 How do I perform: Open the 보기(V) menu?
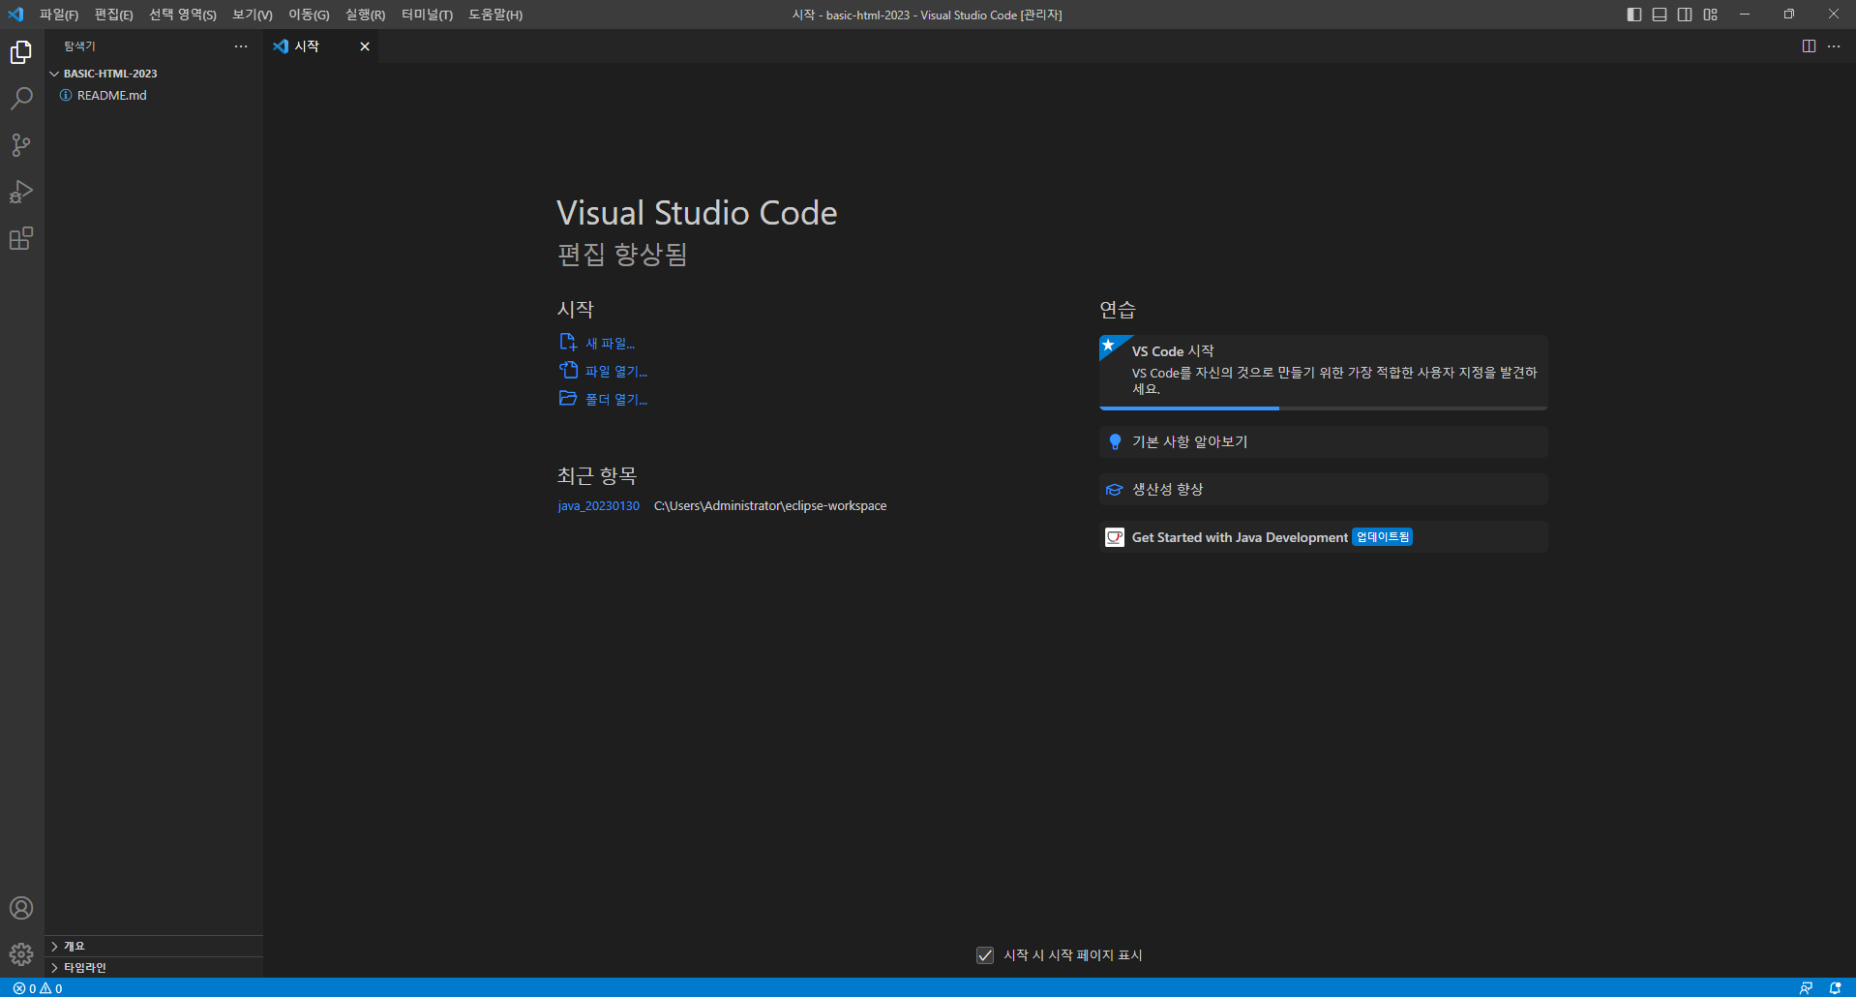[253, 15]
